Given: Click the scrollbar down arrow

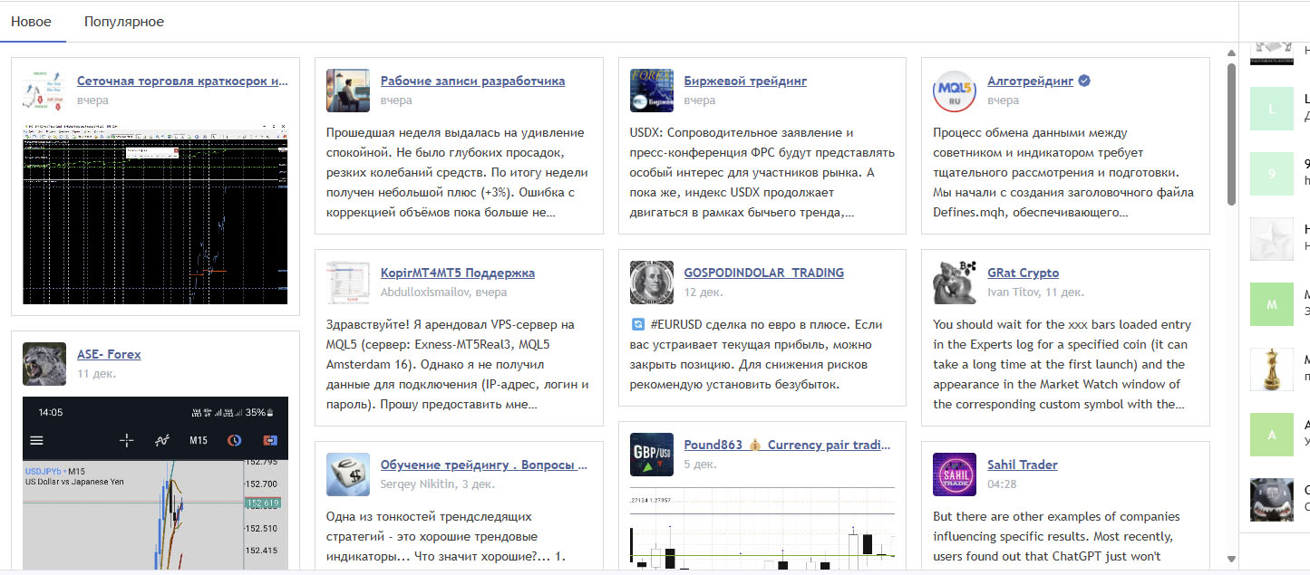Looking at the screenshot, I should (x=1231, y=559).
